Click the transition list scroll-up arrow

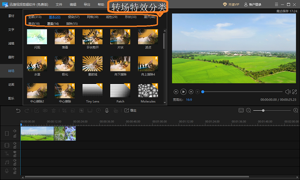pos(165,31)
